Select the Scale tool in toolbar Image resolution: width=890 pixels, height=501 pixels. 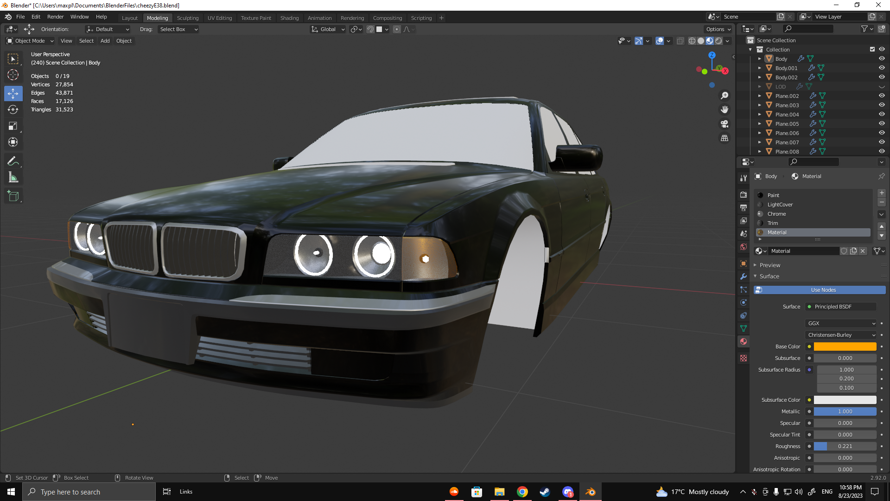tap(13, 126)
